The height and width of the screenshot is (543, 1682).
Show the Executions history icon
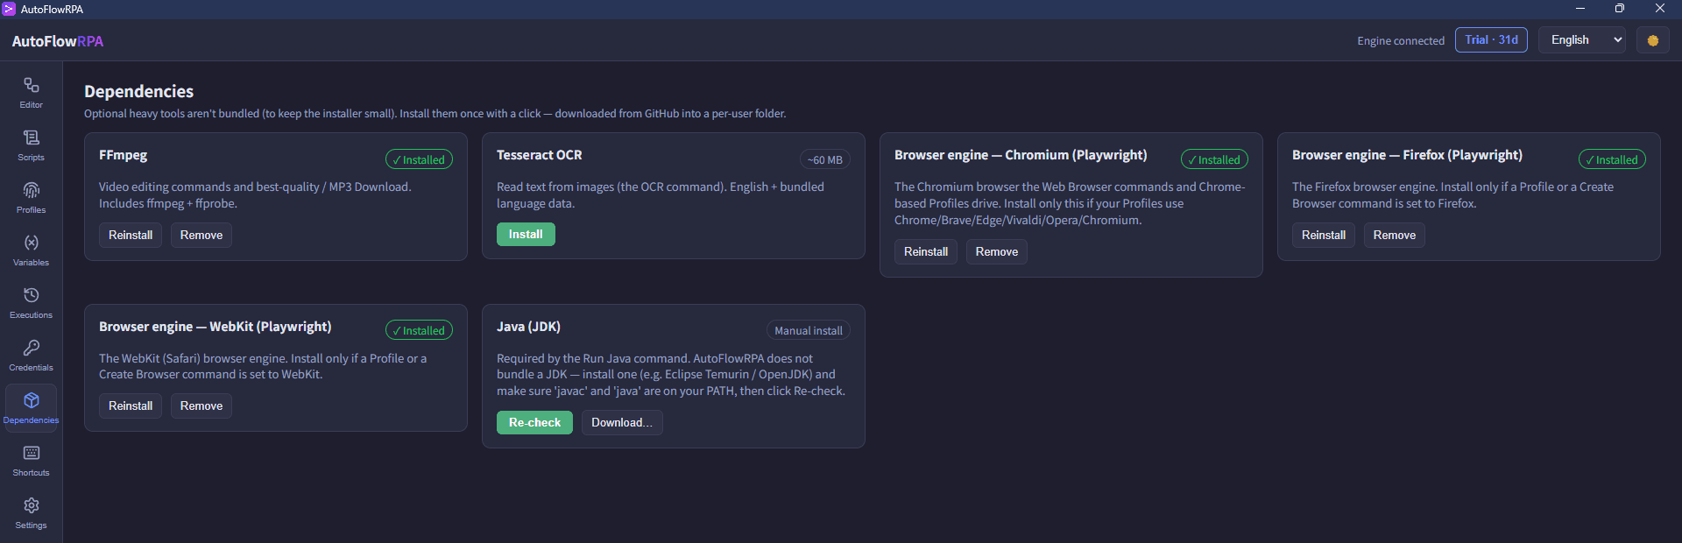32,295
